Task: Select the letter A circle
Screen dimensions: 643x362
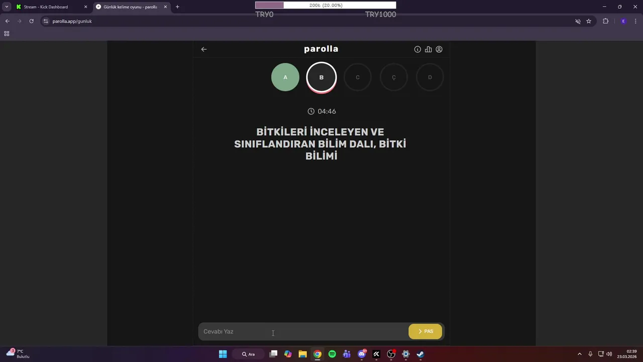Action: click(285, 77)
